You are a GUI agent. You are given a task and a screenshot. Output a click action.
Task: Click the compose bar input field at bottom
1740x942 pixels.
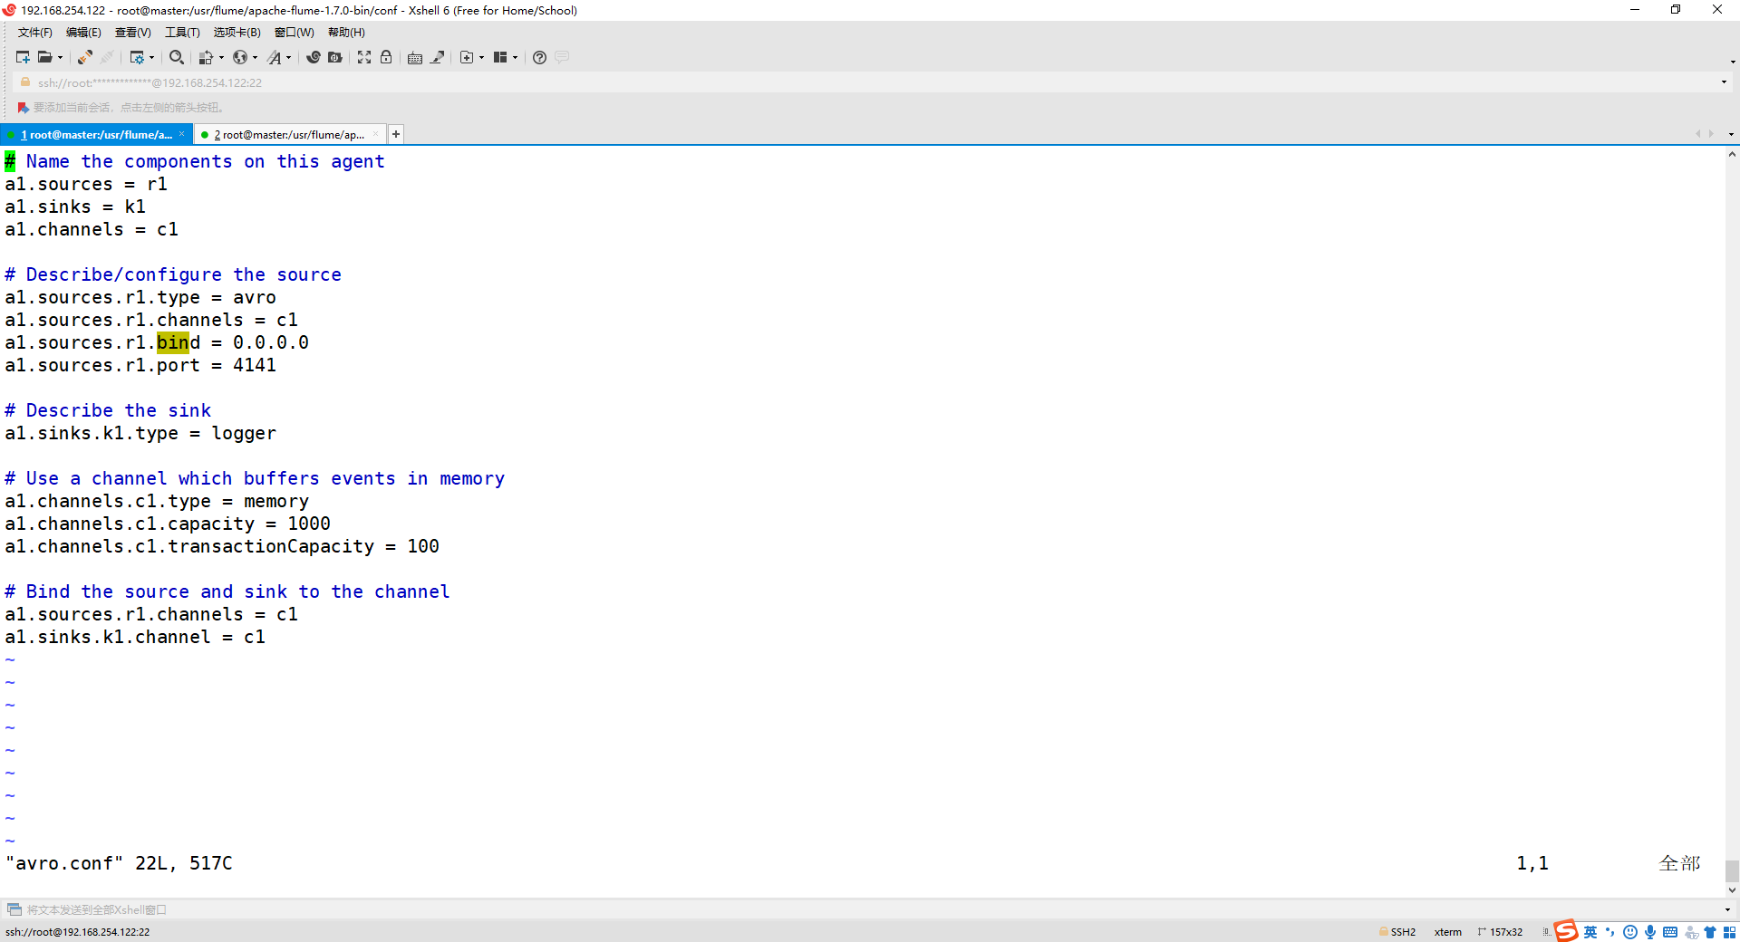click(x=870, y=909)
